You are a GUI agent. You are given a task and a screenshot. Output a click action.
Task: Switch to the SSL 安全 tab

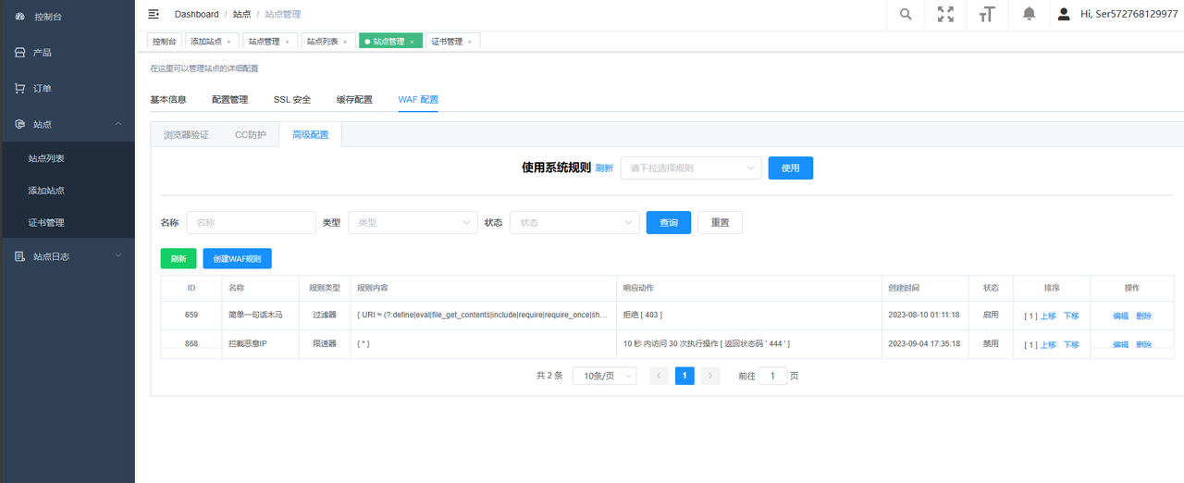(292, 100)
